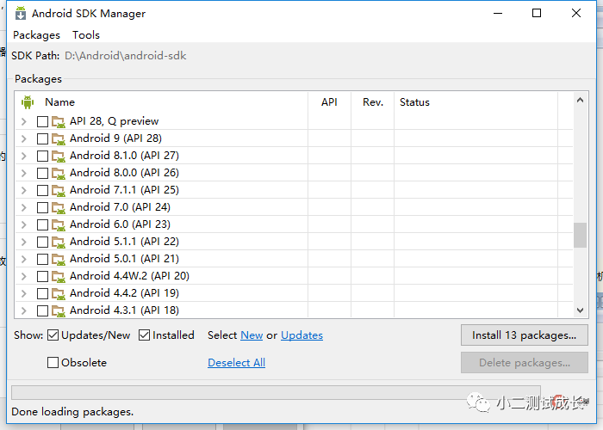Click the Delete packages button
This screenshot has width=603, height=430.
tap(524, 362)
